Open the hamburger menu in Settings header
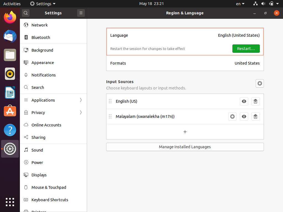 pos(81,13)
